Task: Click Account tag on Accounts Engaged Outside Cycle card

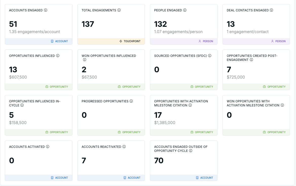Action: coord(204,178)
